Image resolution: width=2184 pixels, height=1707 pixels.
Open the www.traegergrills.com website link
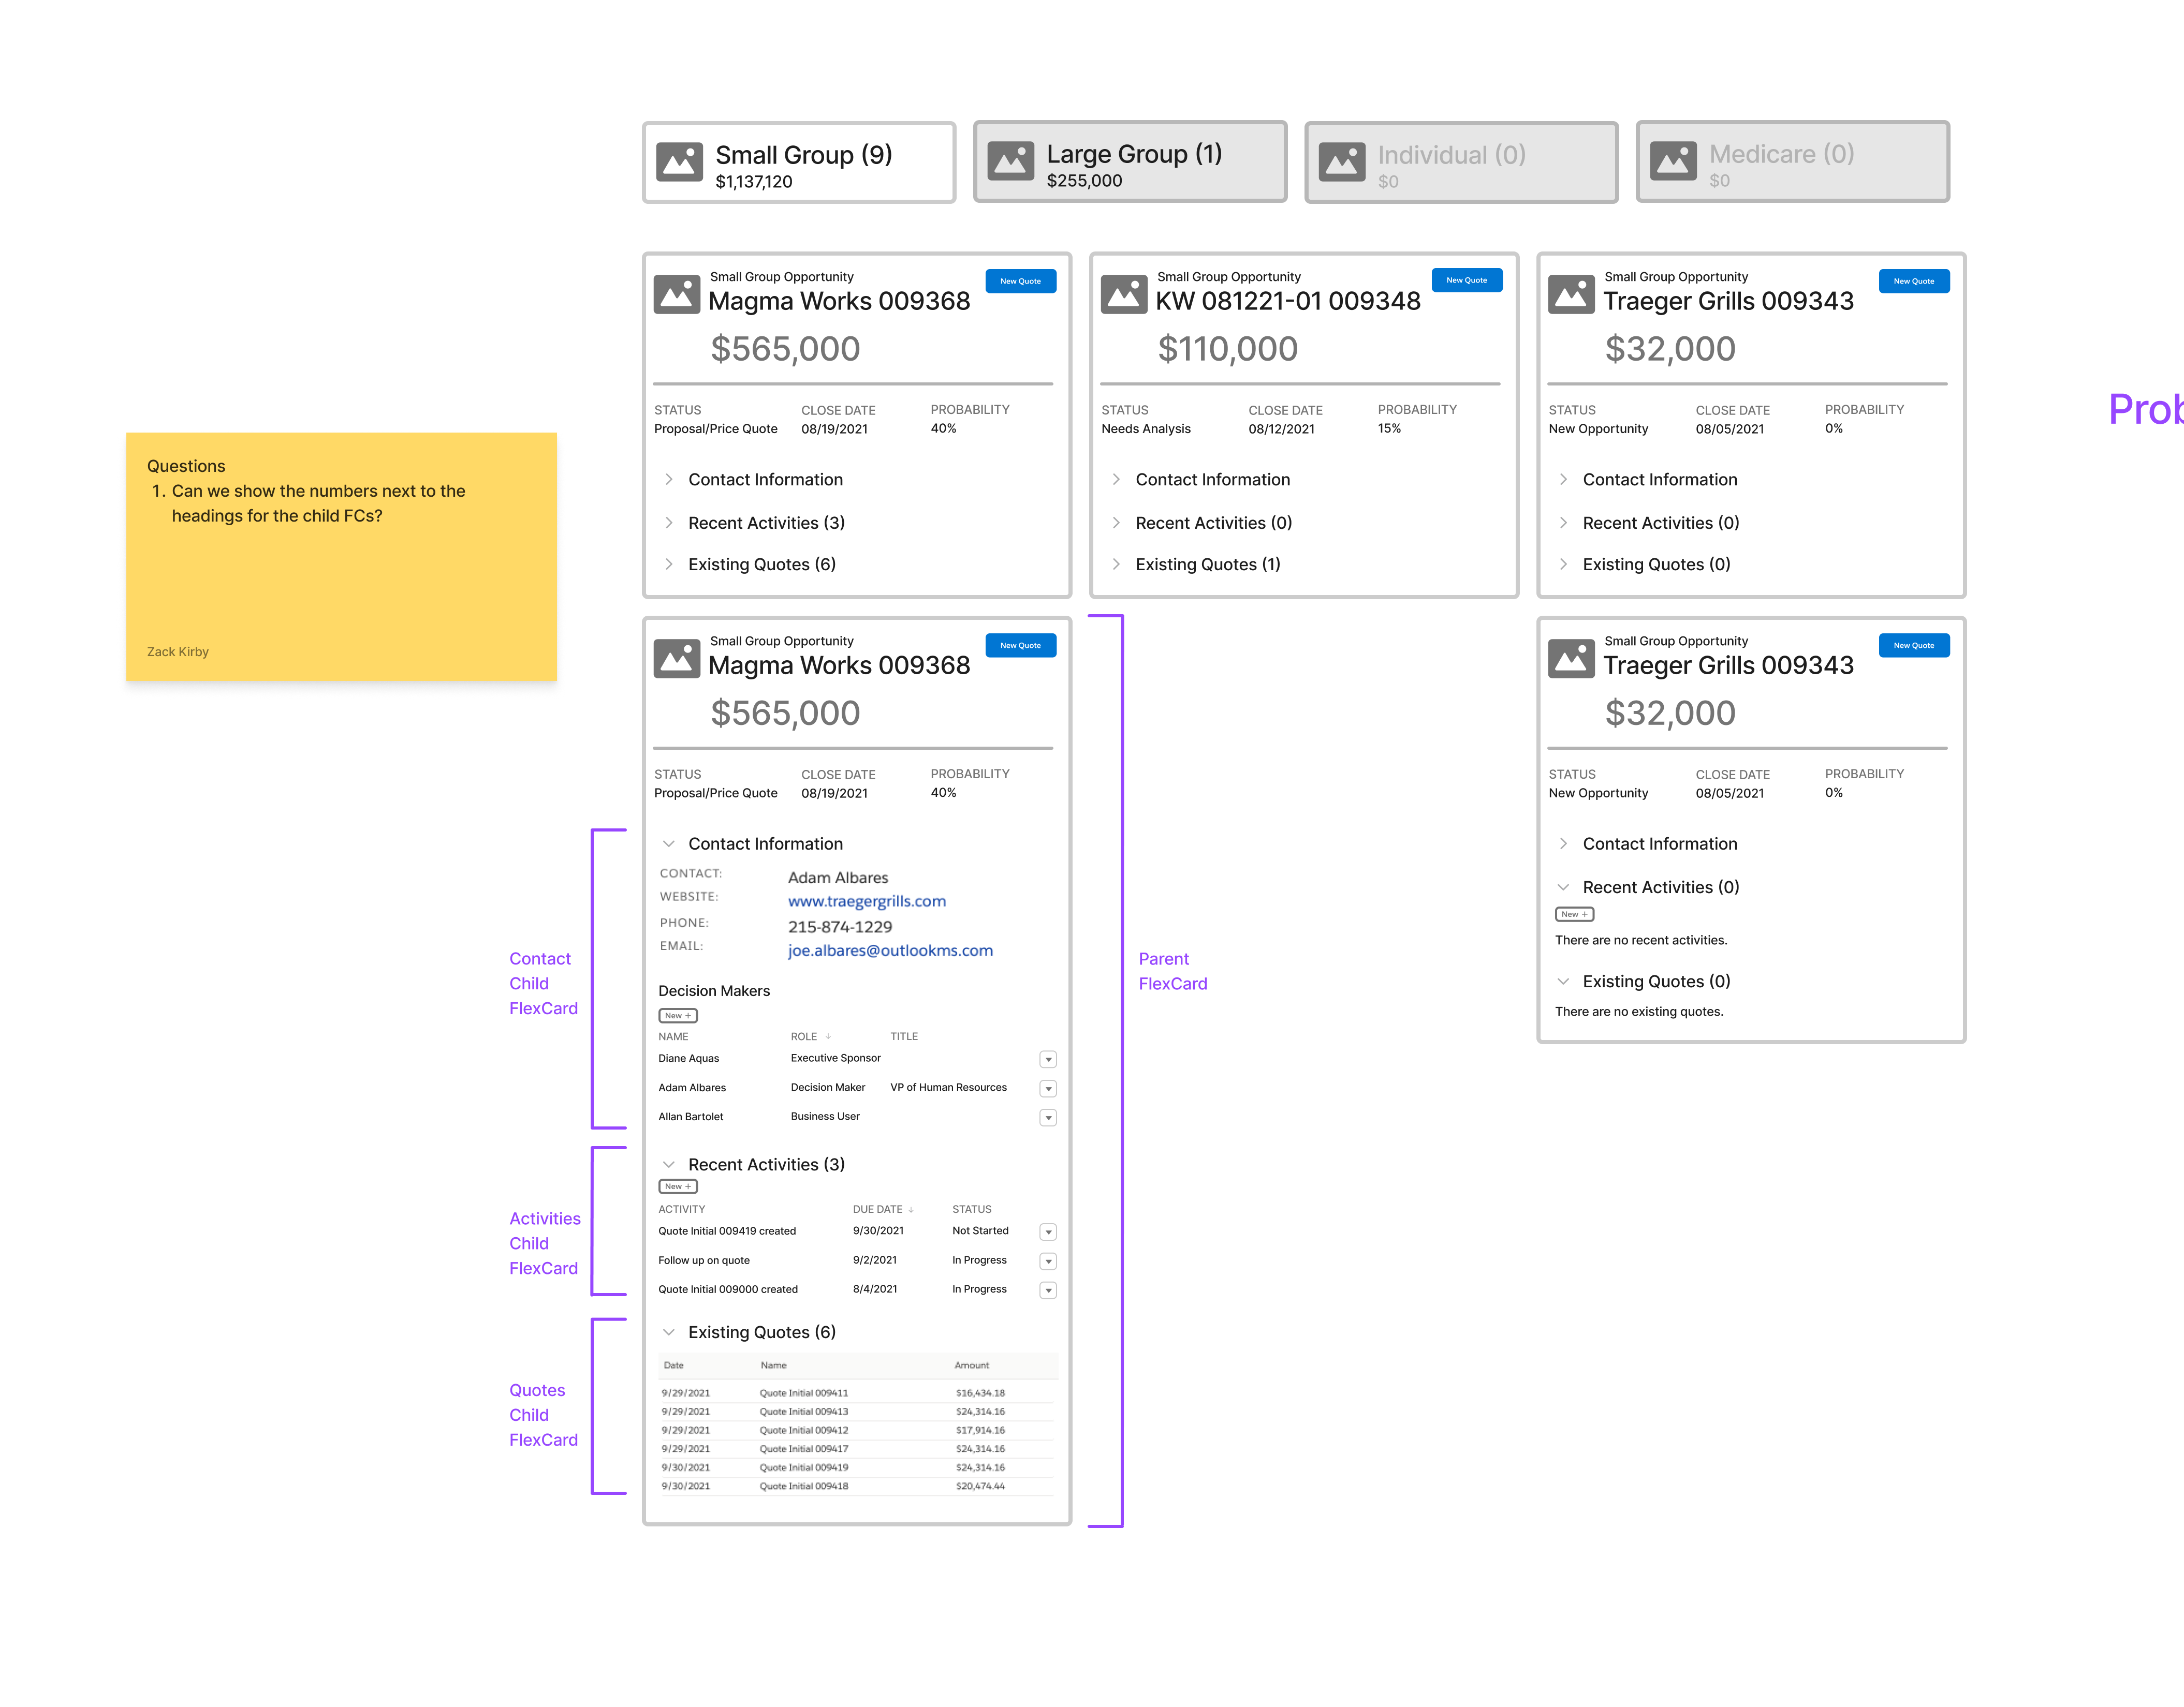[x=866, y=900]
